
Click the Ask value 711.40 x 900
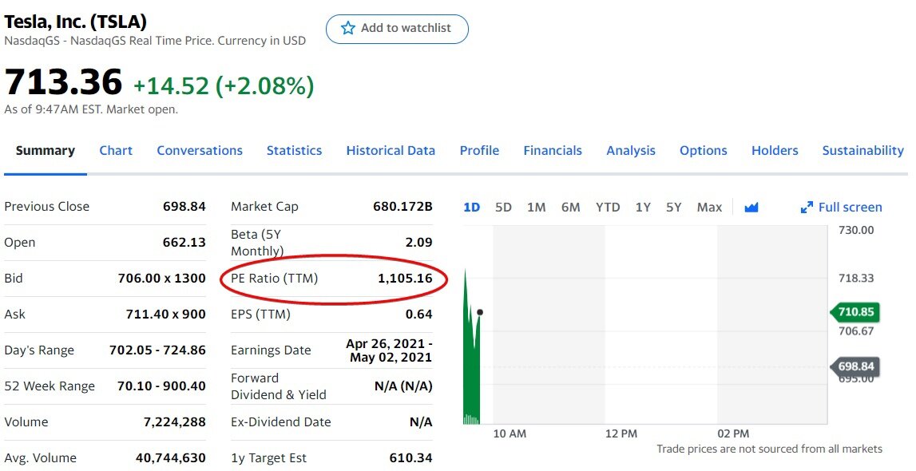click(166, 315)
